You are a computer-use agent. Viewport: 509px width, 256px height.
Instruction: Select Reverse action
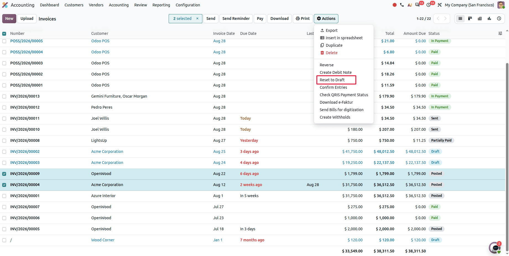(344, 65)
